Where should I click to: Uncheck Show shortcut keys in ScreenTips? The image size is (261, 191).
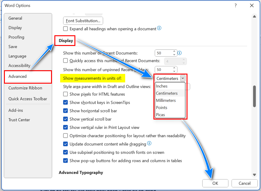coord(65,102)
